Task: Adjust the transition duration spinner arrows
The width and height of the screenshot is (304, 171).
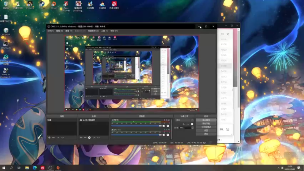Action: (193, 128)
